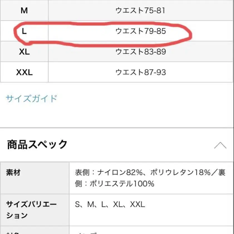Click the ウエスト79-85 measurement cell
The height and width of the screenshot is (234, 234).
click(141, 31)
